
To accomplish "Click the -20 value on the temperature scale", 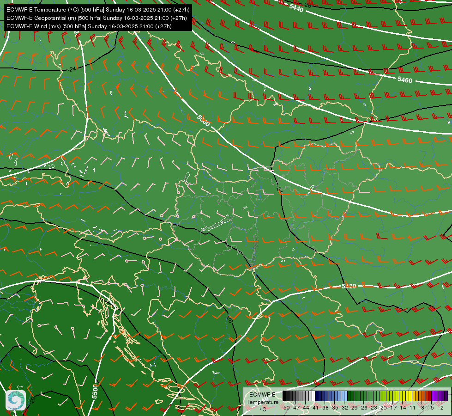I will pos(383,408).
